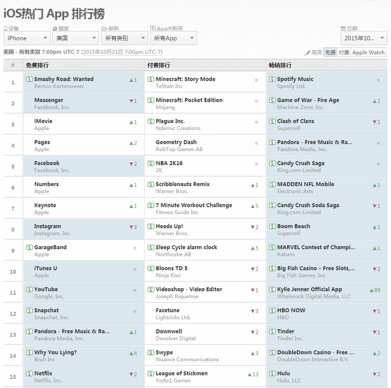Click publisher Telltale Inc
This screenshot has width=391, height=388.
(169, 86)
